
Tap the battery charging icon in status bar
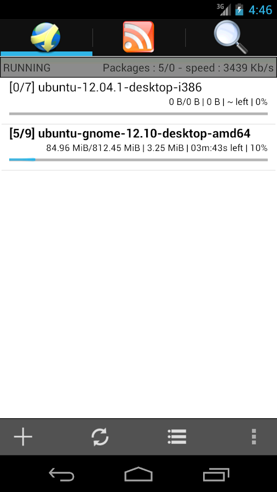(239, 9)
